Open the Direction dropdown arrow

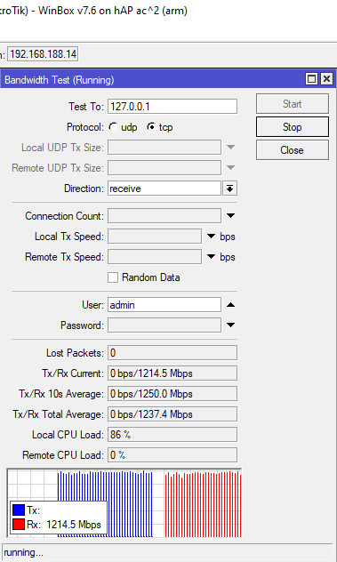pyautogui.click(x=229, y=189)
